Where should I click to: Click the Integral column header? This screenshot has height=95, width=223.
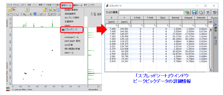188,18
